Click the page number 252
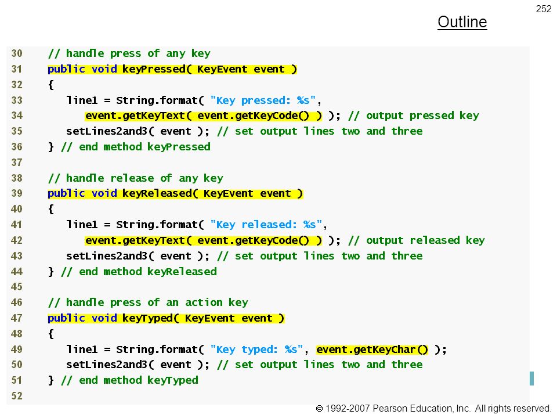Image resolution: width=557 pixels, height=418 pixels. tap(544, 9)
